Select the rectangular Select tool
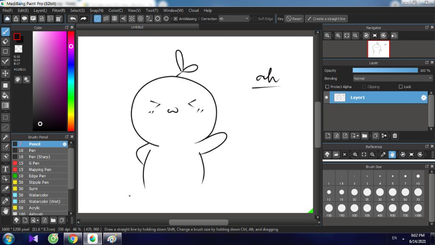The image size is (435, 245). coord(6,117)
